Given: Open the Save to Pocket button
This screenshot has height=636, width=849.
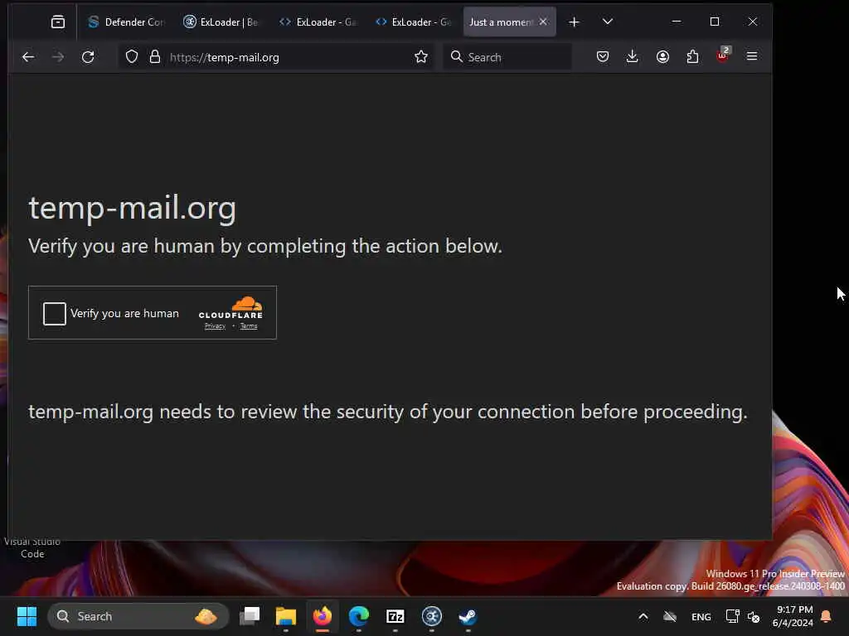Looking at the screenshot, I should [x=603, y=56].
